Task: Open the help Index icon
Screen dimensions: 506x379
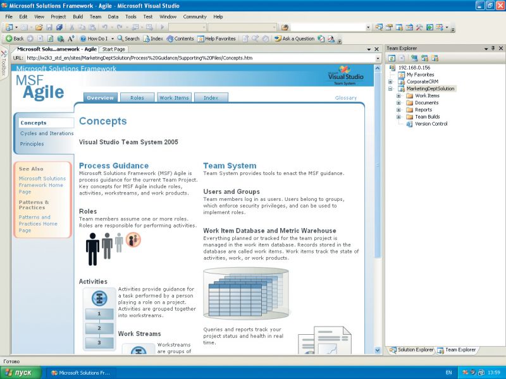Action: coord(147,39)
